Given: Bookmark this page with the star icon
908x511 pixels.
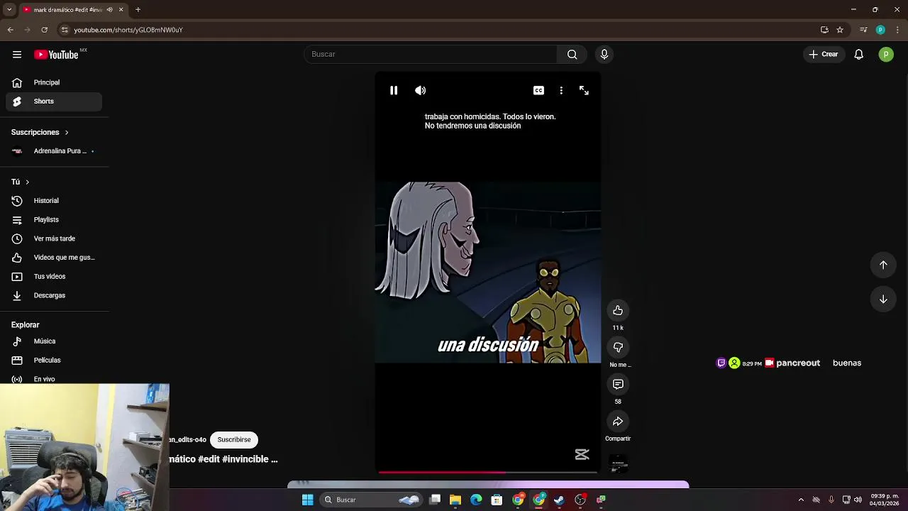Looking at the screenshot, I should pyautogui.click(x=840, y=30).
